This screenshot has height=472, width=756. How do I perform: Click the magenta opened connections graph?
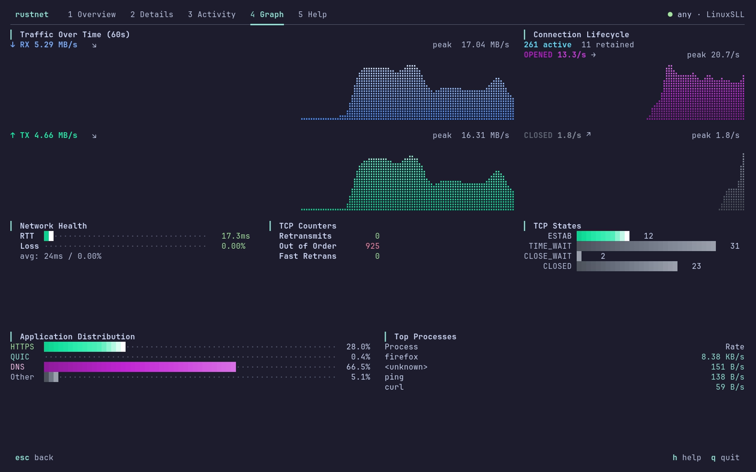[x=696, y=92]
